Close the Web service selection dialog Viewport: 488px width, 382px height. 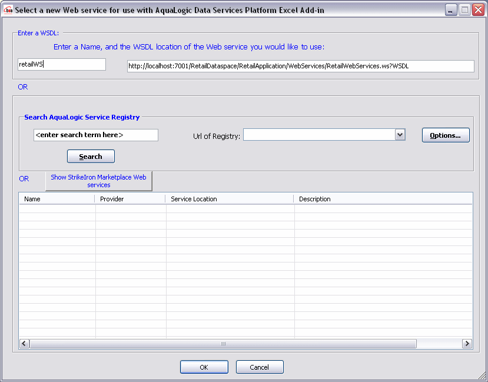(478, 10)
